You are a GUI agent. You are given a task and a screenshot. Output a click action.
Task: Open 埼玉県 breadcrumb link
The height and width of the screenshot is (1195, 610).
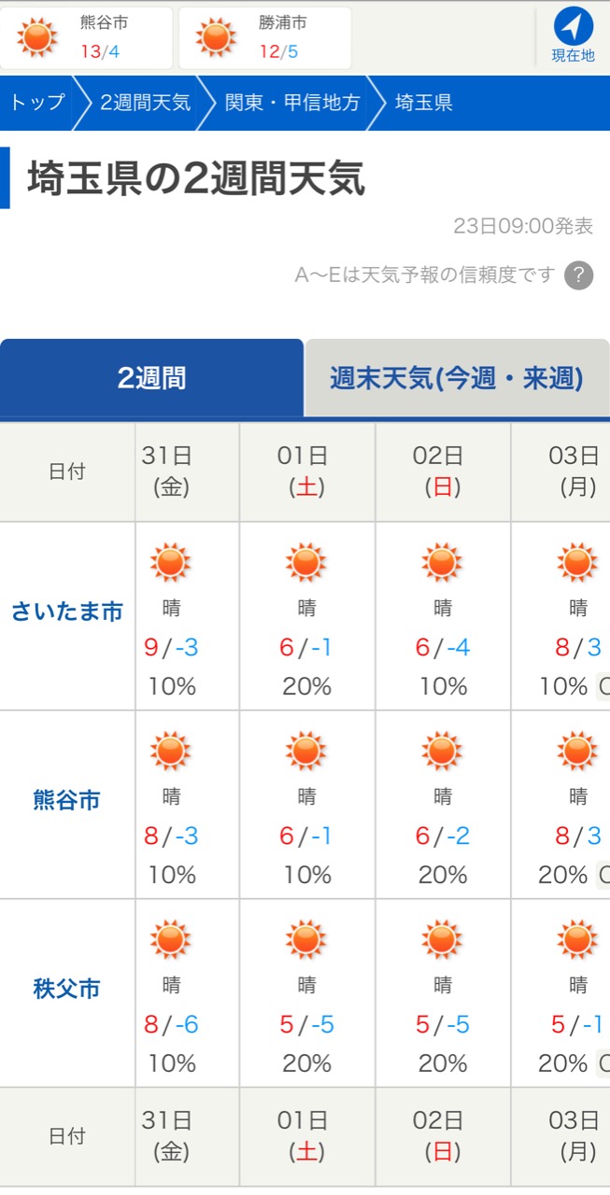click(x=424, y=103)
